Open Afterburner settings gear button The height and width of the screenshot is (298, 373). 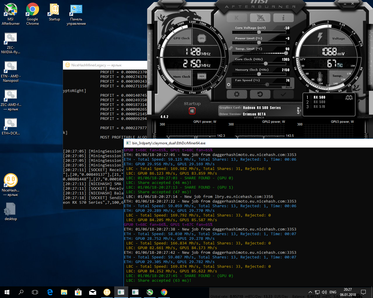click(x=237, y=94)
